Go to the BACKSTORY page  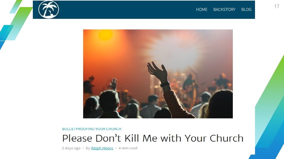[x=224, y=9]
